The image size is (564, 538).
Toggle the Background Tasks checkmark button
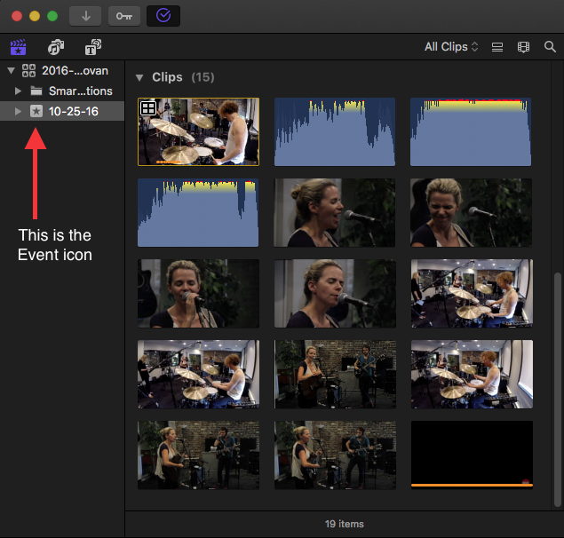click(163, 16)
